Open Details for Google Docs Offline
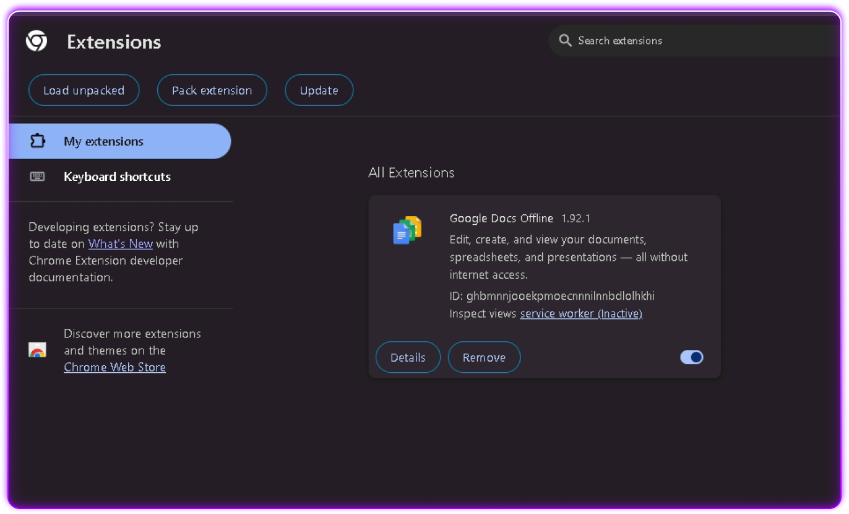The height and width of the screenshot is (514, 849). (408, 357)
